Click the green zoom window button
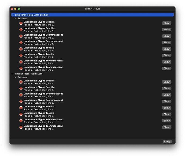This screenshot has height=157, width=185. 19,9
